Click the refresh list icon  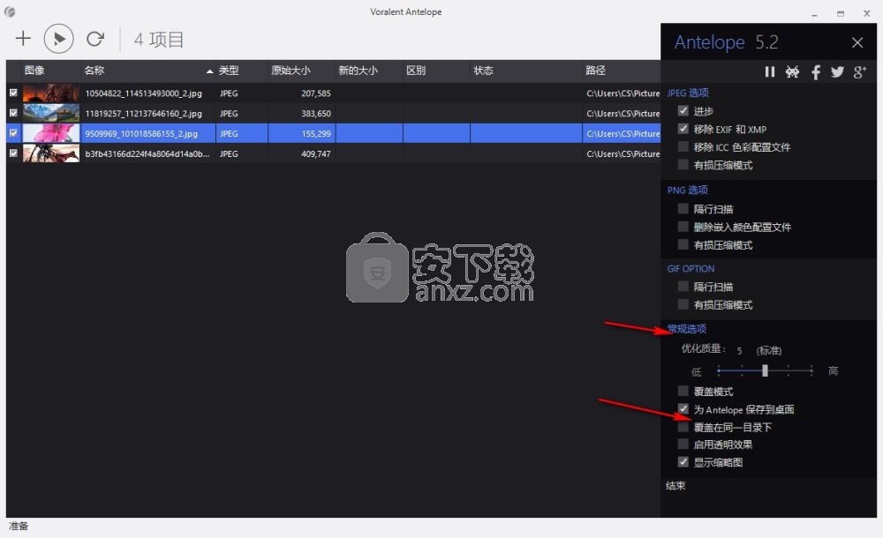click(x=95, y=39)
